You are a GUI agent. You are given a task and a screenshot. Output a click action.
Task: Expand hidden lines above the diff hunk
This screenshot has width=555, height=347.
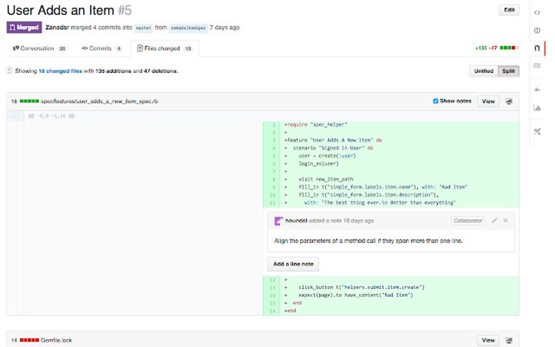[x=15, y=116]
